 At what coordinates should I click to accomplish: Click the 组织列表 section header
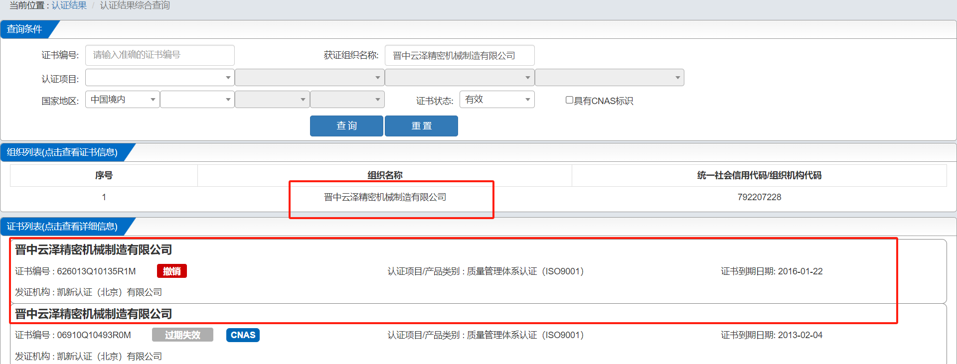(x=62, y=152)
